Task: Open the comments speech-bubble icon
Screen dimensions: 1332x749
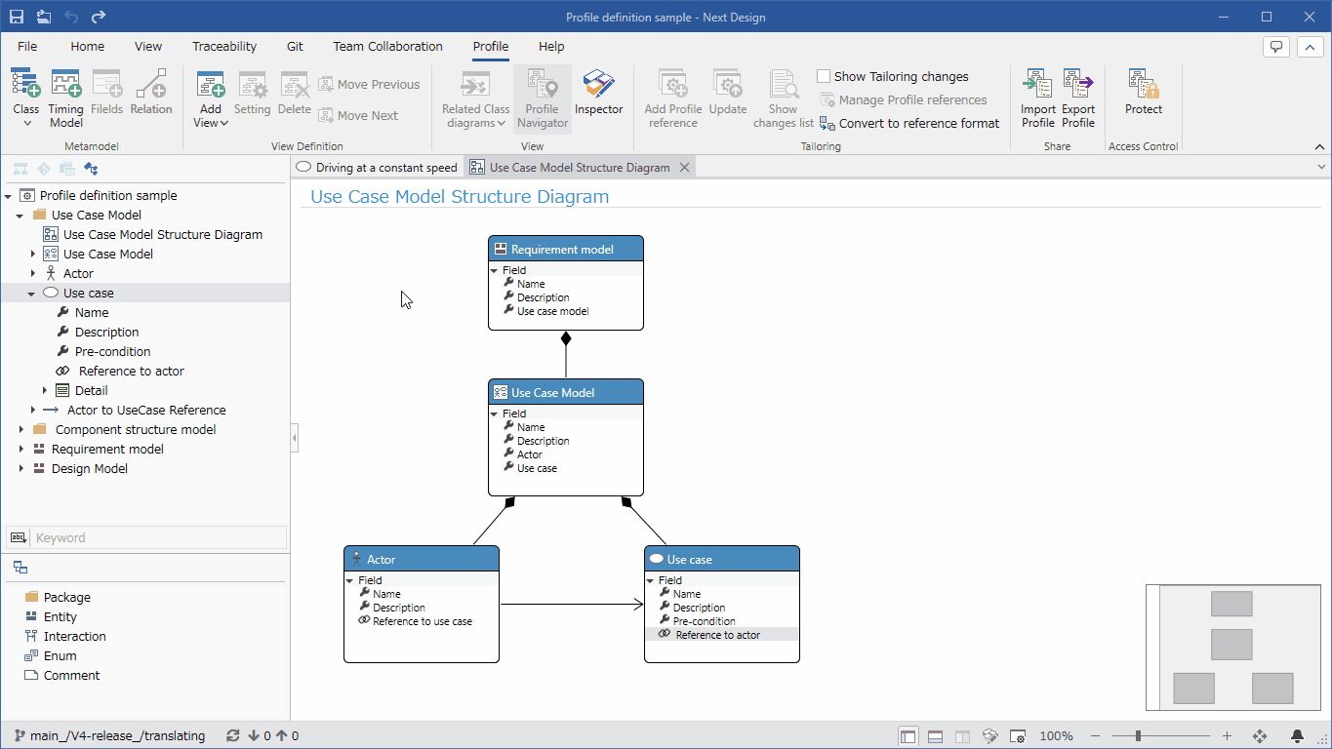Action: tap(1276, 47)
